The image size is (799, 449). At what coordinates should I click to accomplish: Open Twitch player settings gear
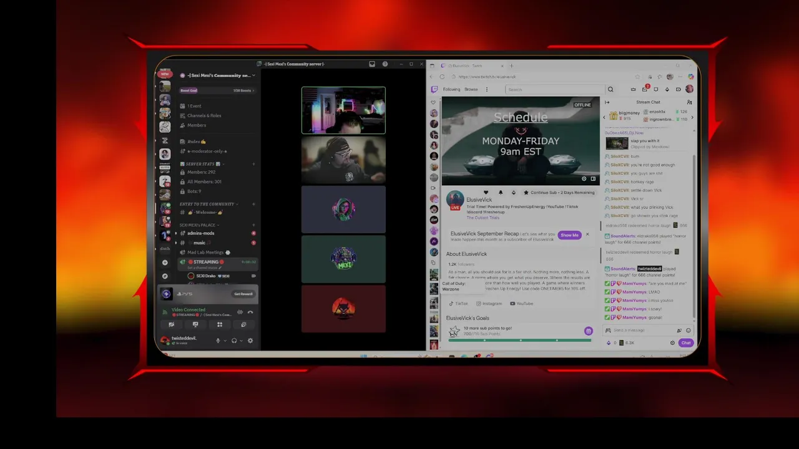tap(584, 179)
